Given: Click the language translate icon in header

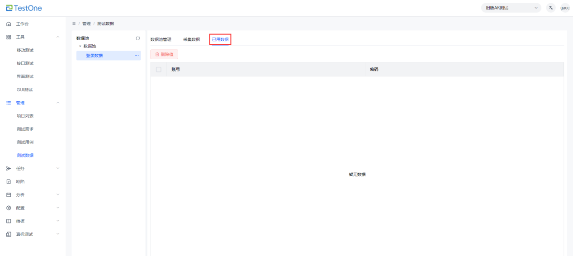Looking at the screenshot, I should pyautogui.click(x=550, y=8).
